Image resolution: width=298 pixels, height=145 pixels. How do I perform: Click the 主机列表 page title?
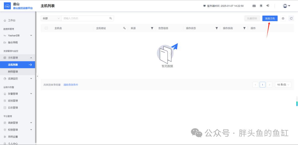(48, 6)
